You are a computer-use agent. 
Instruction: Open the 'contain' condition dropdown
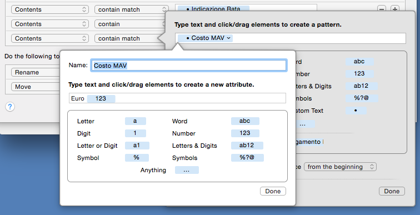(x=131, y=24)
